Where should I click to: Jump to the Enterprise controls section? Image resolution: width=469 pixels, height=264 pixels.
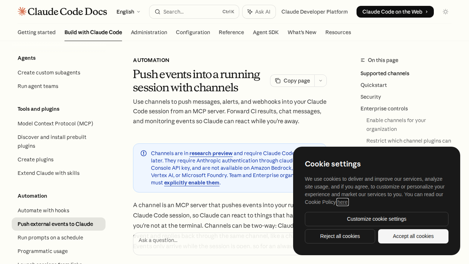[x=384, y=109]
